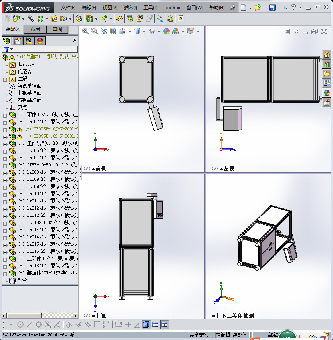The height and width of the screenshot is (340, 333).
Task: Open the PropertyManager tab icon
Action: (18, 40)
